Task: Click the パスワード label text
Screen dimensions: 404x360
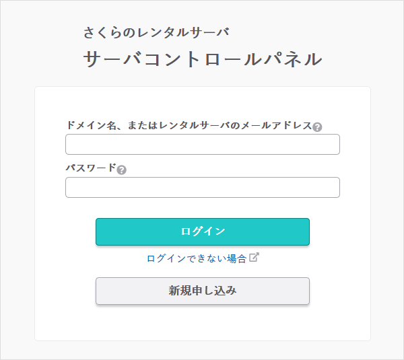Action: (x=90, y=168)
